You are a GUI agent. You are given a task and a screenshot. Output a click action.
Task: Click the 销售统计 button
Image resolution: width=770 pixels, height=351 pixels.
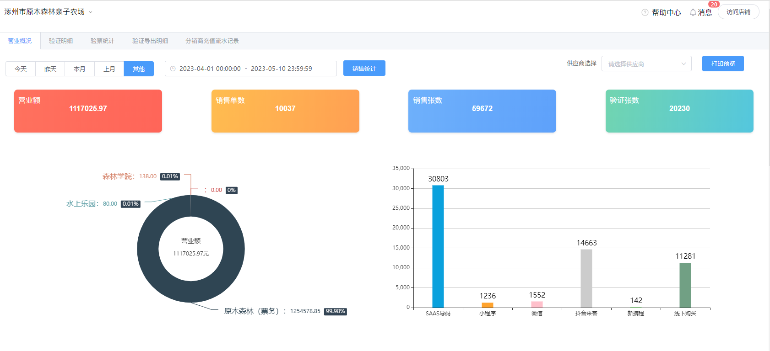coord(364,69)
